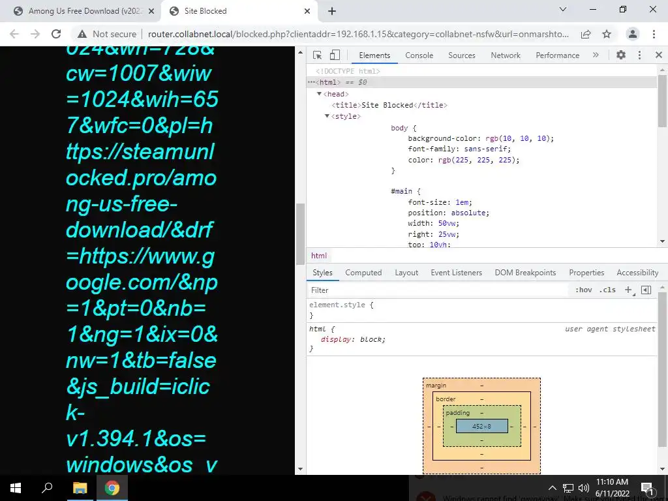
Task: Collapse the head element triangle
Action: [x=319, y=94]
